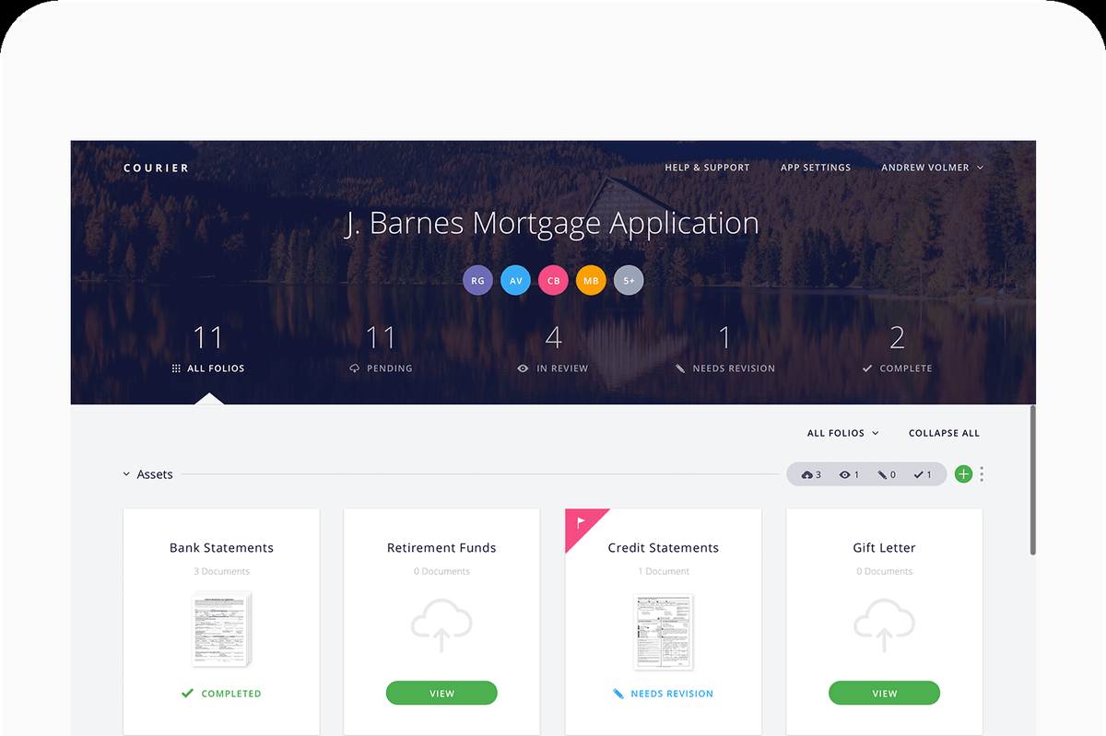Screen dimensions: 1106x736
Task: Select the MB avatar
Action: (591, 281)
